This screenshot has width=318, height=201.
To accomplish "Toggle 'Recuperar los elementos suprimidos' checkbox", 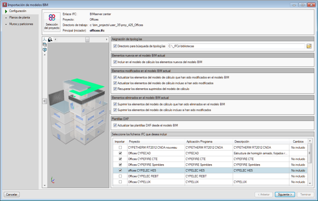I will coord(115,89).
